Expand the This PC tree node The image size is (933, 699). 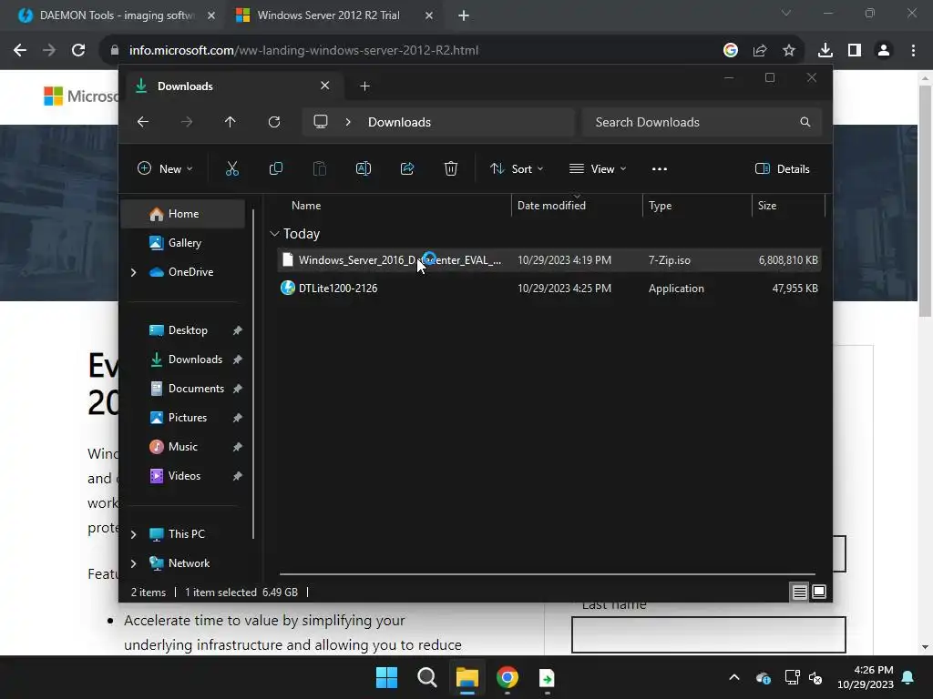(133, 534)
